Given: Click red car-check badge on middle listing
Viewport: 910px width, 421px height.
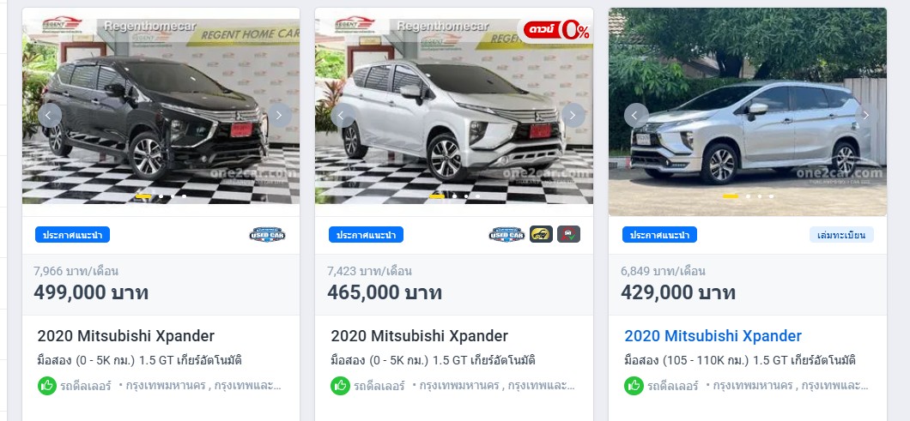Looking at the screenshot, I should coord(568,234).
